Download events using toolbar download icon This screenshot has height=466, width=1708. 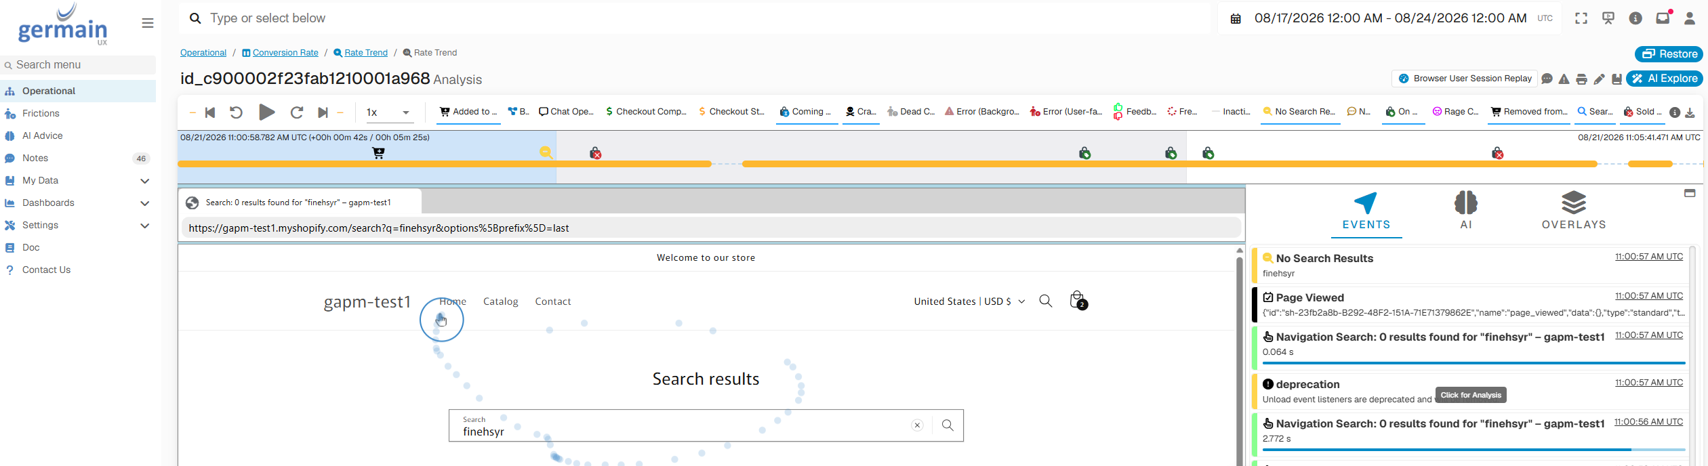tap(1690, 113)
